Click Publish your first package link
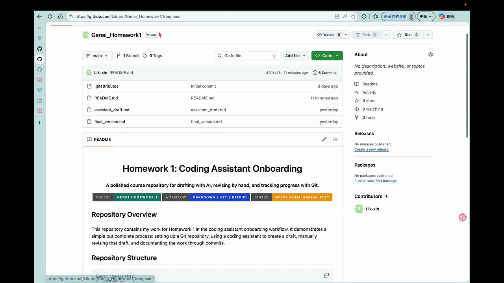This screenshot has width=504, height=283. [375, 181]
